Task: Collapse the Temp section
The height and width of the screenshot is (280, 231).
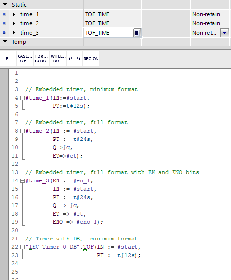Action: (x=5, y=42)
